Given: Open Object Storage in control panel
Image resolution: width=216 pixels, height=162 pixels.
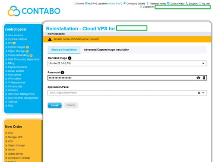Looking at the screenshot, I should click(16, 51).
